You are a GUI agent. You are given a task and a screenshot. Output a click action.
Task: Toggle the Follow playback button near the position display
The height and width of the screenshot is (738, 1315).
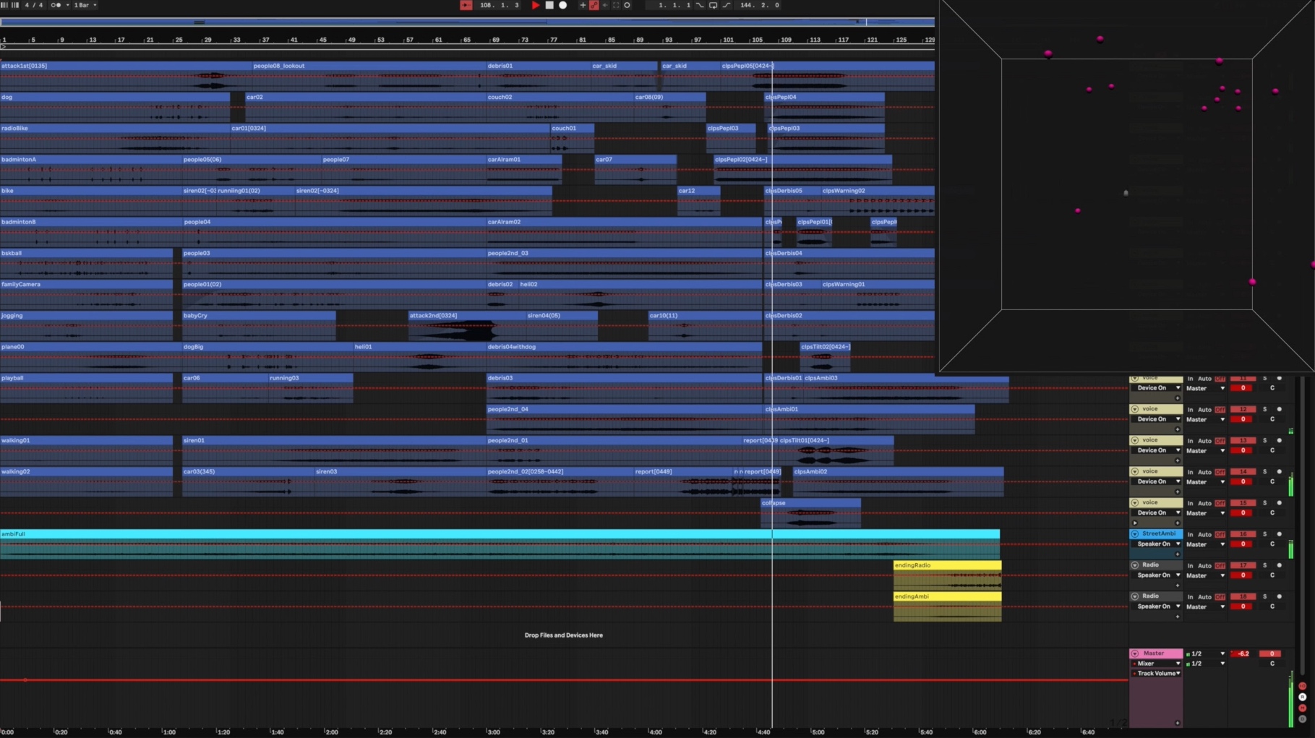tap(466, 5)
